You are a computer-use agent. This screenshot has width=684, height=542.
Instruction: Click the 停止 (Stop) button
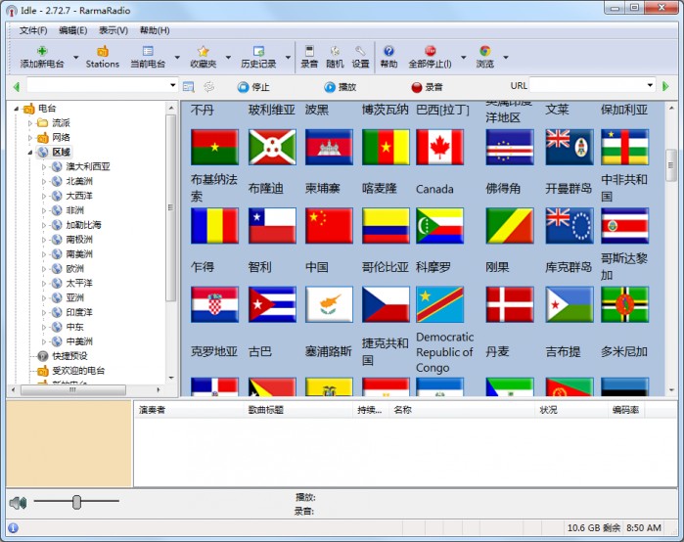click(x=253, y=87)
